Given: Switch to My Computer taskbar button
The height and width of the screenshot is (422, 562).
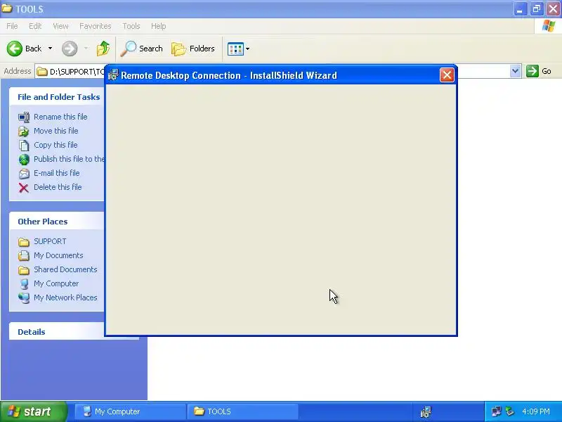Looking at the screenshot, I should point(131,411).
